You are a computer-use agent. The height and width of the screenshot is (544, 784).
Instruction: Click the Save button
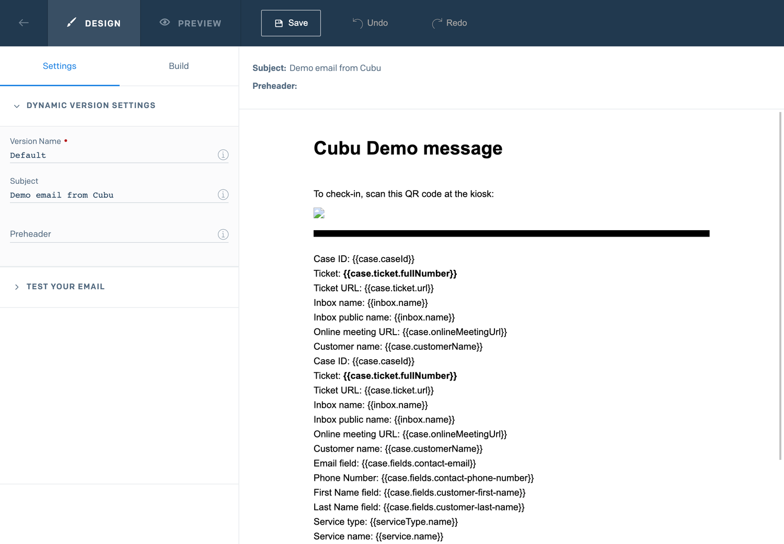tap(291, 23)
